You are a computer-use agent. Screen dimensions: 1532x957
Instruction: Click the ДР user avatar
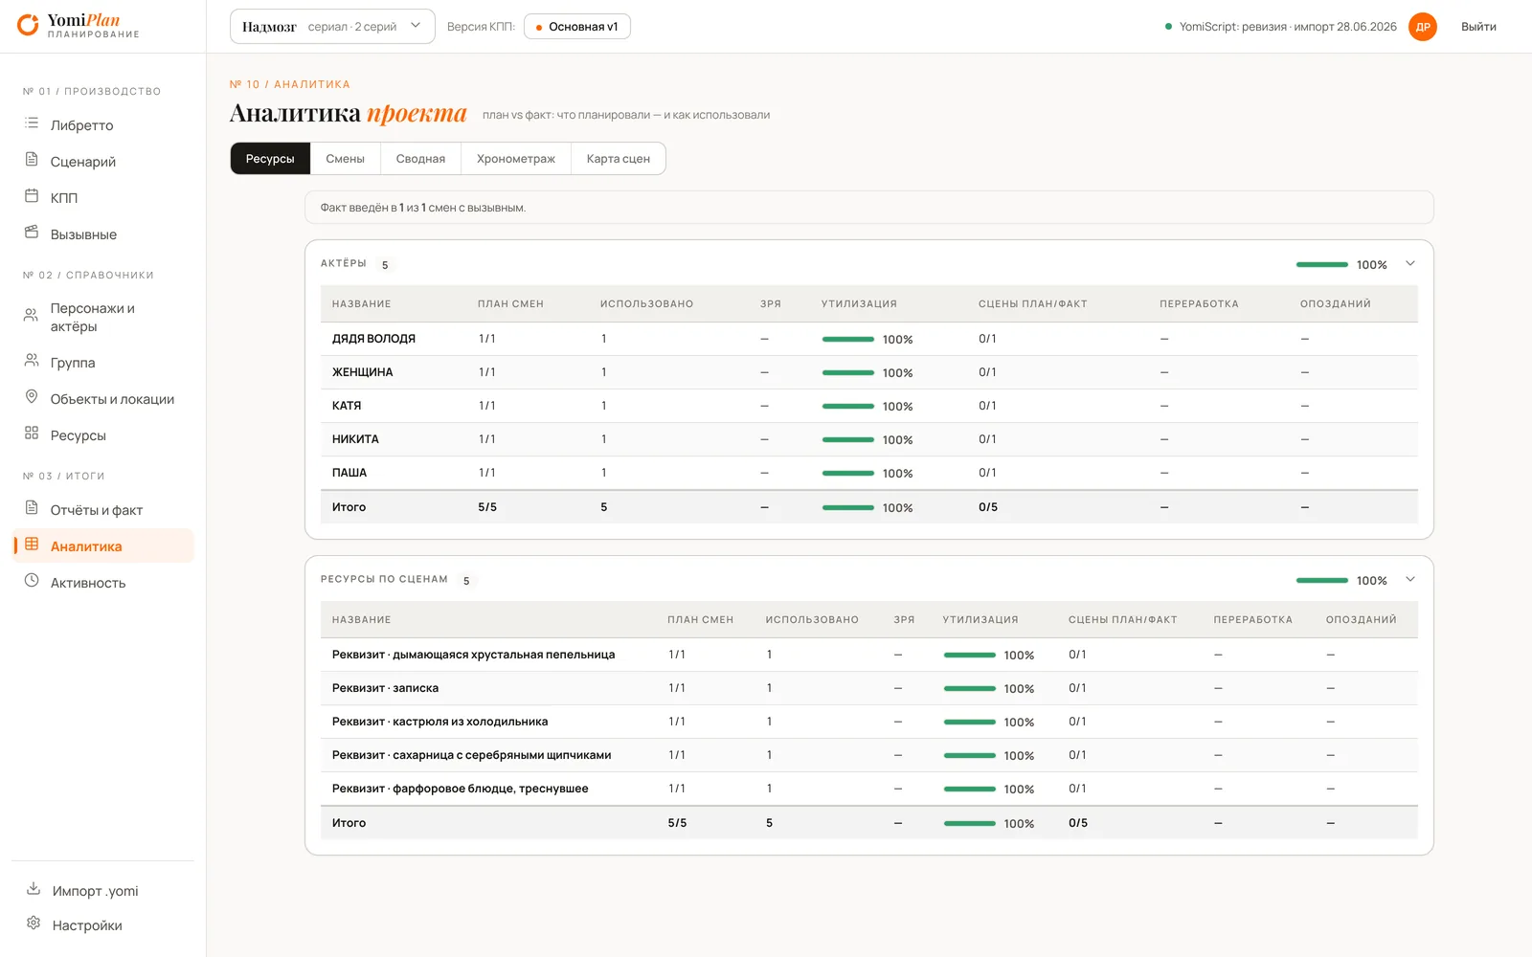click(x=1423, y=27)
